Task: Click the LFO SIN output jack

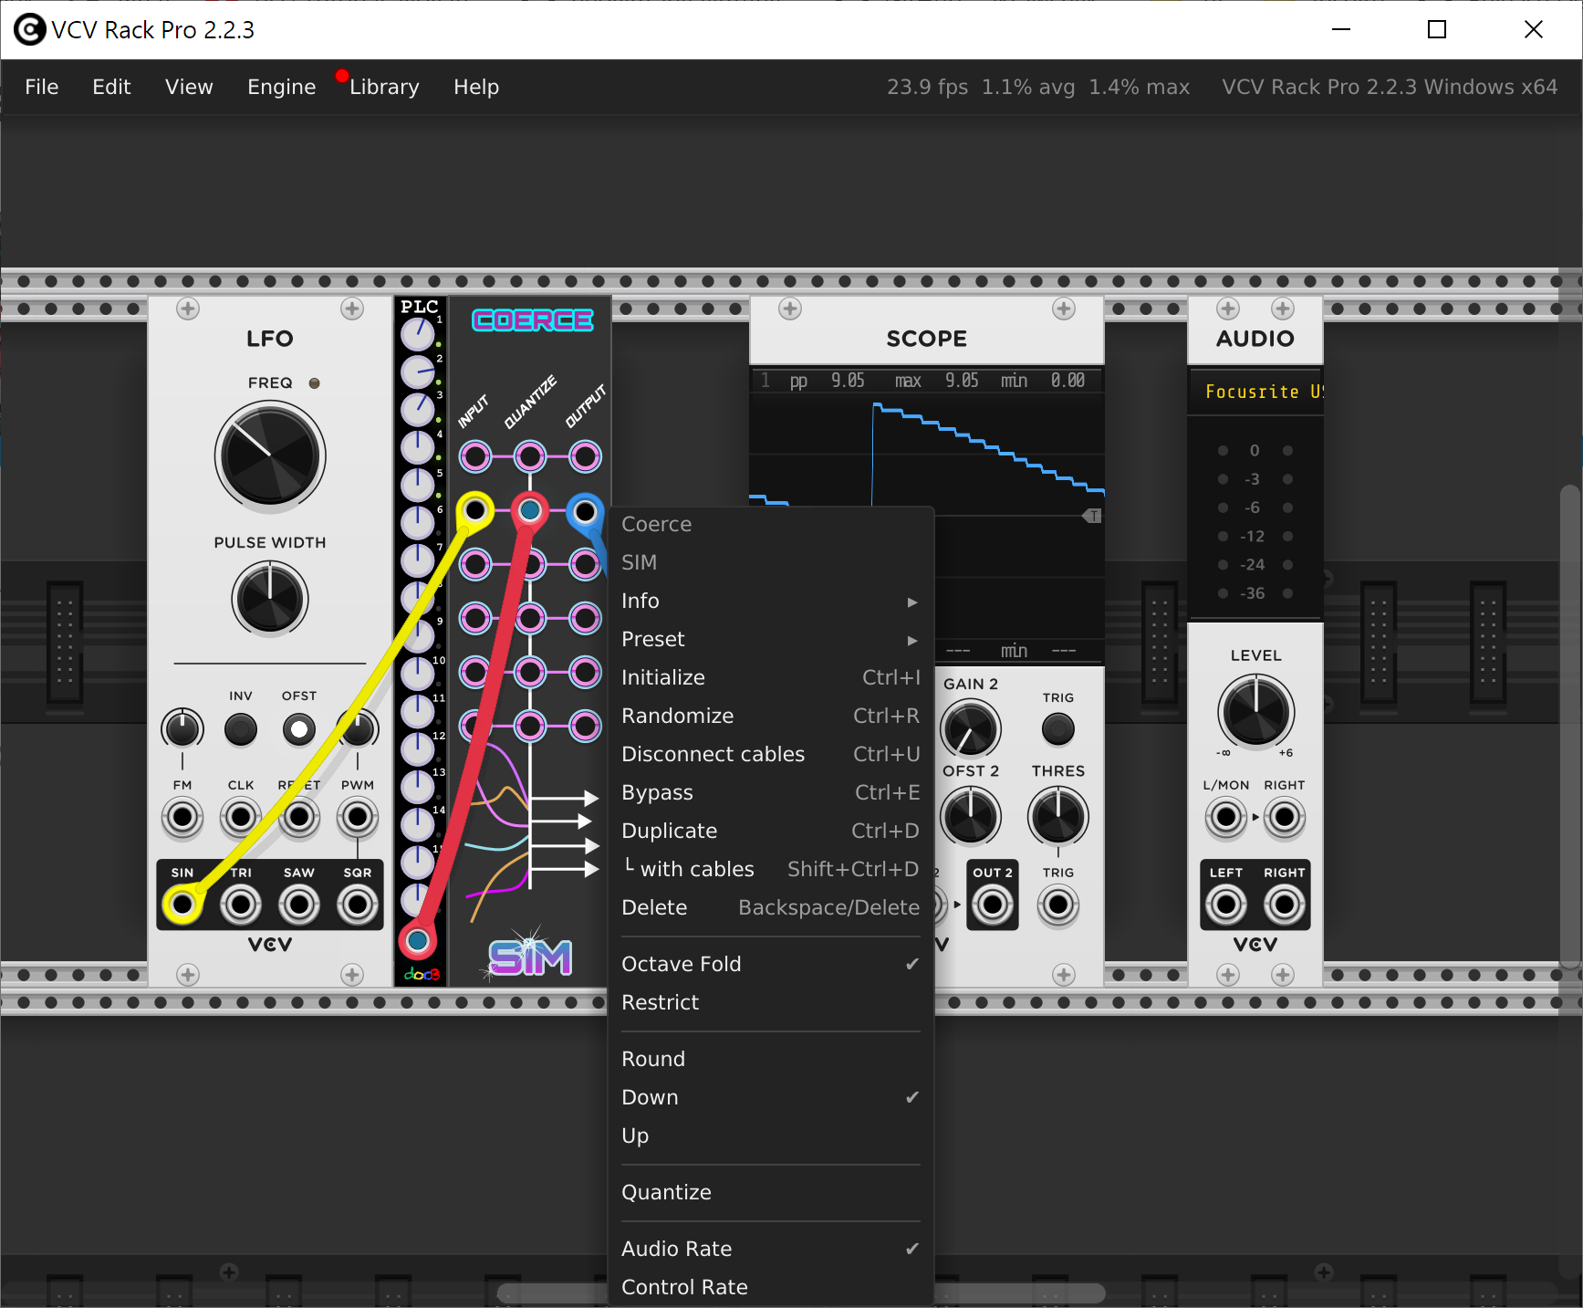Action: 182,905
